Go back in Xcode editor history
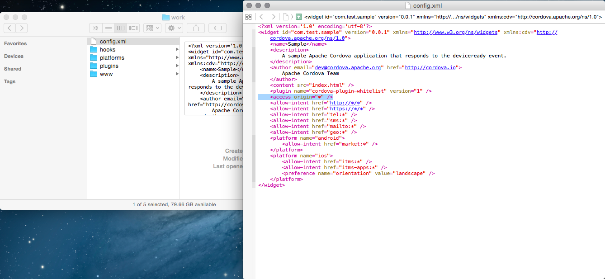The width and height of the screenshot is (605, 279). click(261, 17)
